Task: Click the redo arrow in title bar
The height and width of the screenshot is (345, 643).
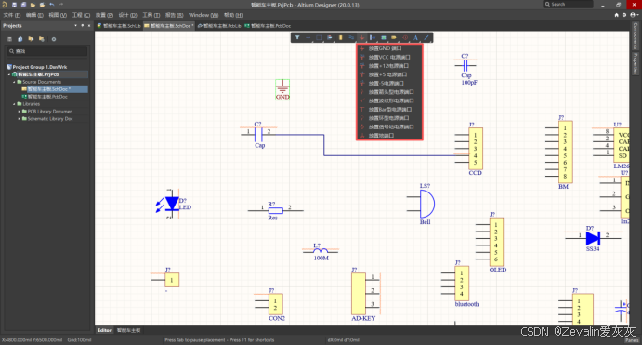Action: 61,5
